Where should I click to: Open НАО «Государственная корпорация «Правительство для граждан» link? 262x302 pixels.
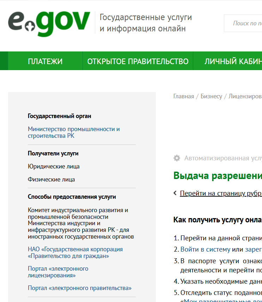click(x=75, y=253)
